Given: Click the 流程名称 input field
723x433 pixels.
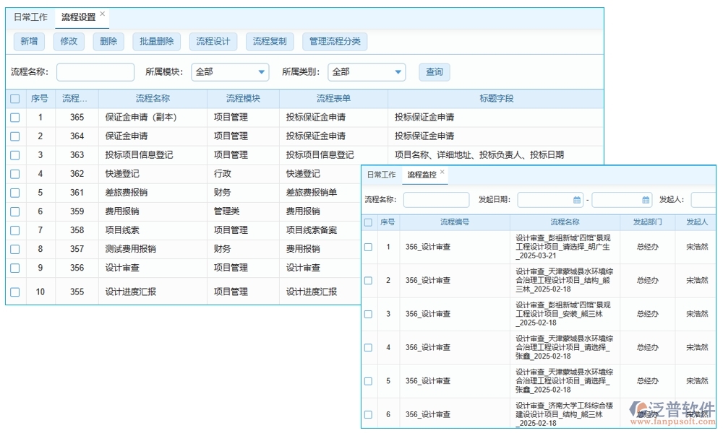Looking at the screenshot, I should point(95,72).
